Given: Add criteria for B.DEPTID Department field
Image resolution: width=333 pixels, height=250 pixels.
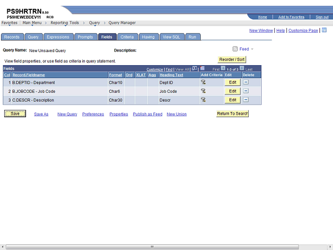Looking at the screenshot, I should (x=203, y=82).
